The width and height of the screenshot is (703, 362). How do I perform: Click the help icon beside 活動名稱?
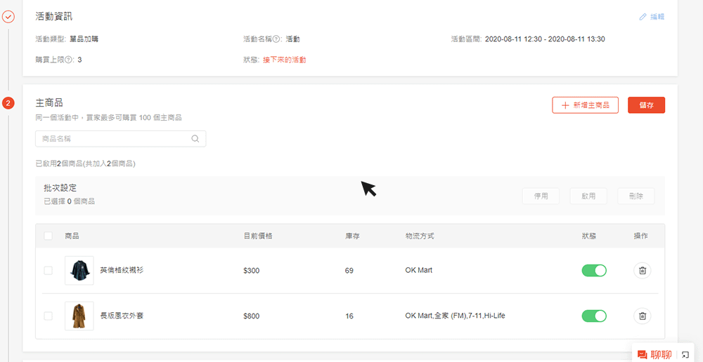tap(277, 39)
